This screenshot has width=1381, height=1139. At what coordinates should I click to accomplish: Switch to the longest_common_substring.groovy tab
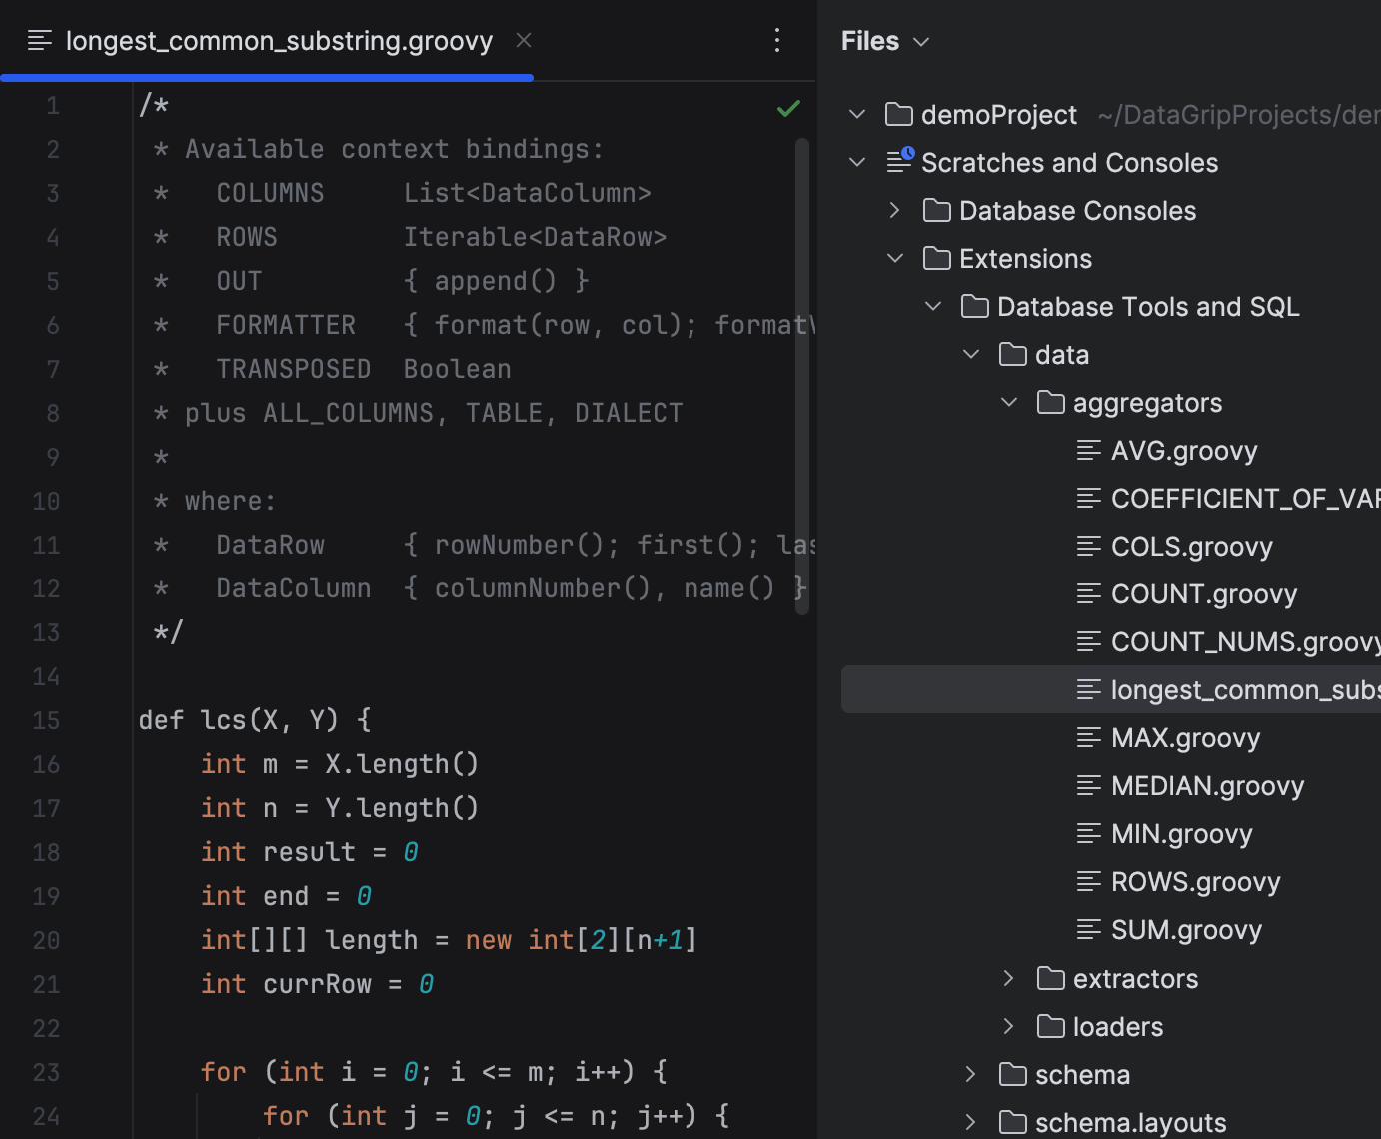coord(278,40)
